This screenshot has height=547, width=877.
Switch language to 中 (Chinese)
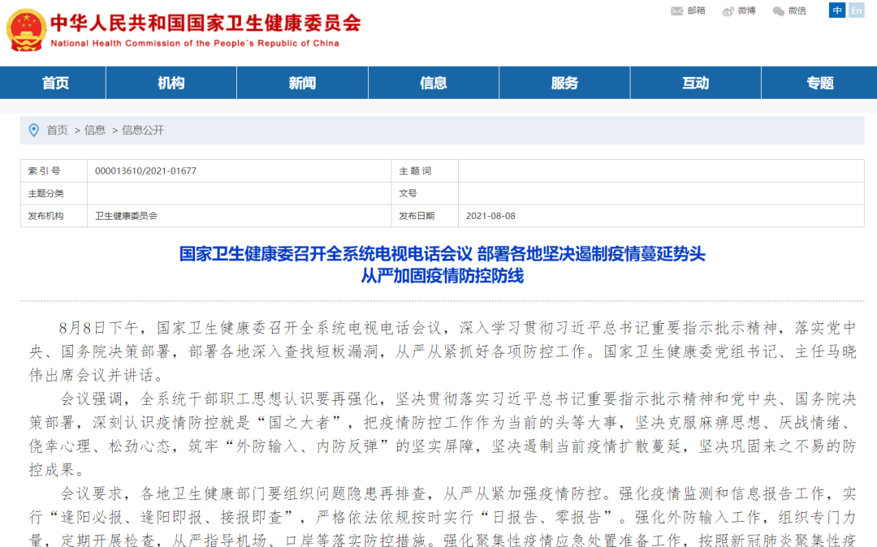(x=836, y=11)
